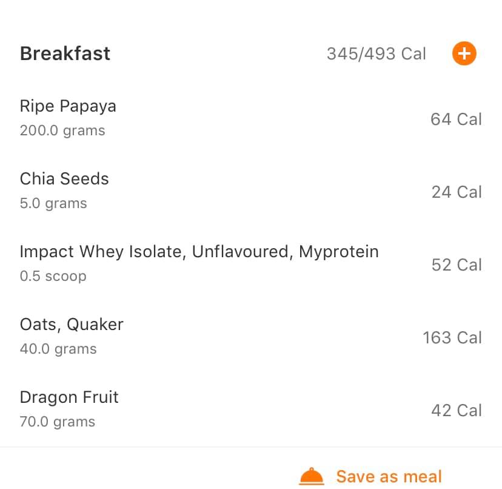Click the 52 Cal whey value

457,265
